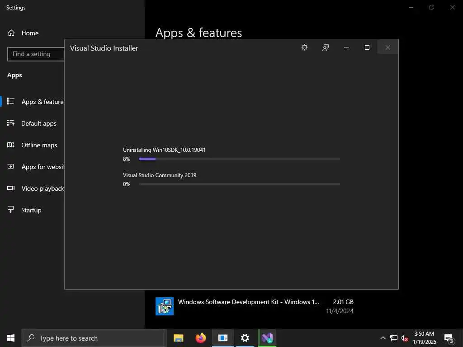Click the Windows SDK installer icon
Screen dimensions: 463x347
[165, 306]
